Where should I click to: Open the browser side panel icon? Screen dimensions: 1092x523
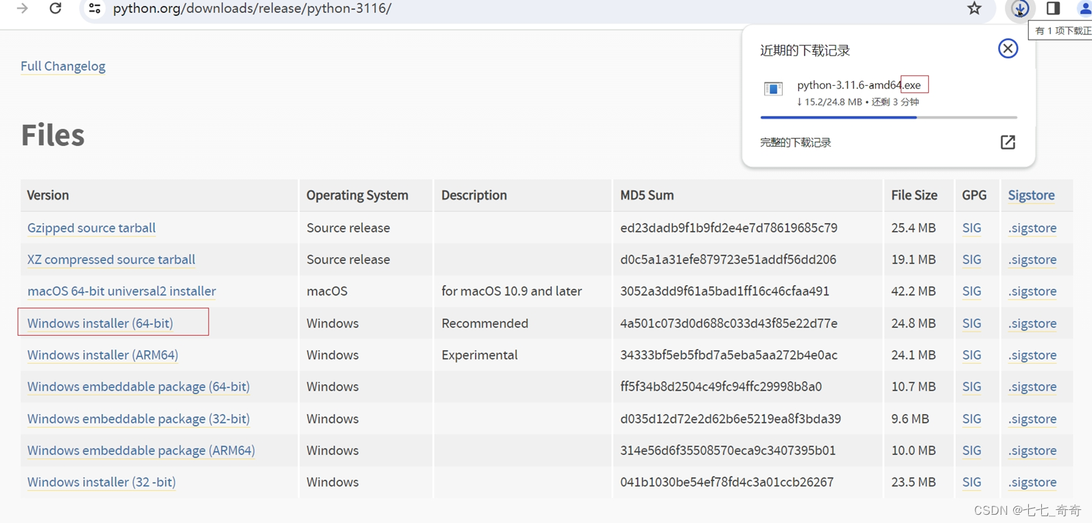1053,8
